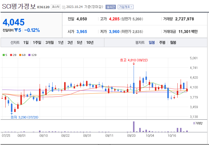Click the clock icon beside the date
The image size is (209, 145).
coord(64,7)
